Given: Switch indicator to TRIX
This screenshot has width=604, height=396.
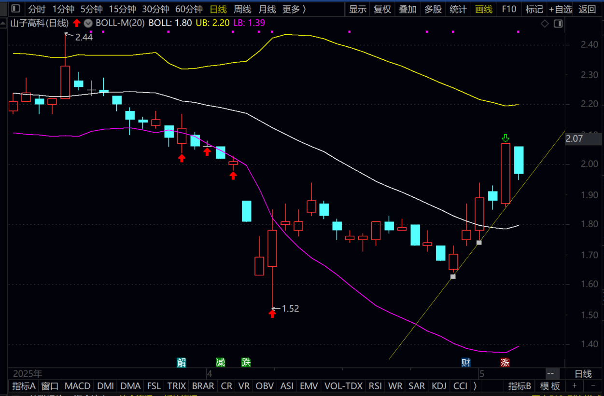Looking at the screenshot, I should click(x=177, y=386).
